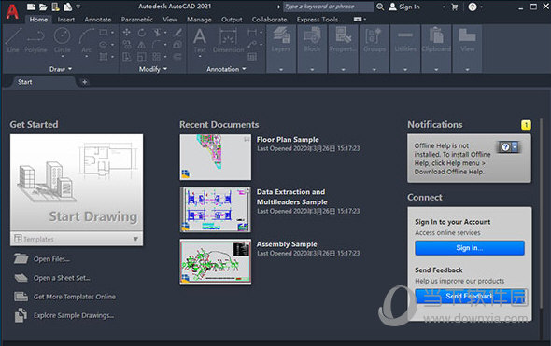Open the Groups ribbon panel

[x=374, y=48]
